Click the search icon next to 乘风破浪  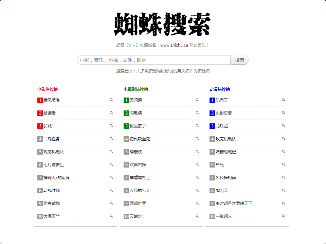pos(111,100)
